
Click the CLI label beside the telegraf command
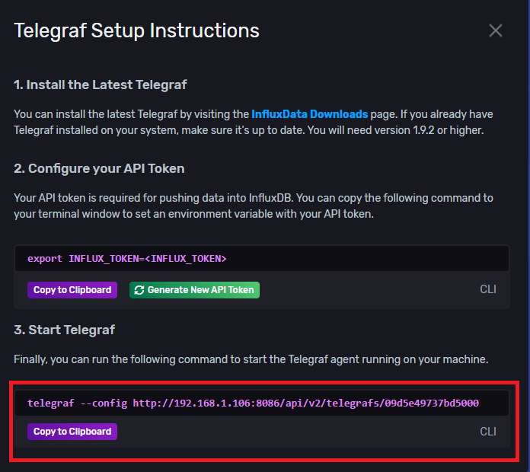tap(488, 432)
